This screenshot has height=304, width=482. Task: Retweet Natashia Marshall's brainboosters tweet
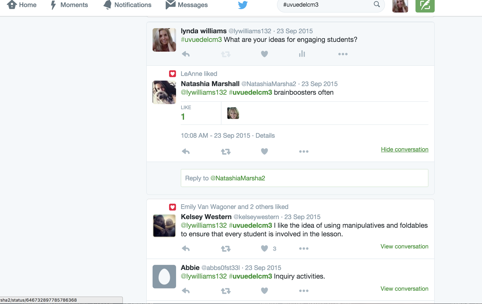(x=226, y=152)
